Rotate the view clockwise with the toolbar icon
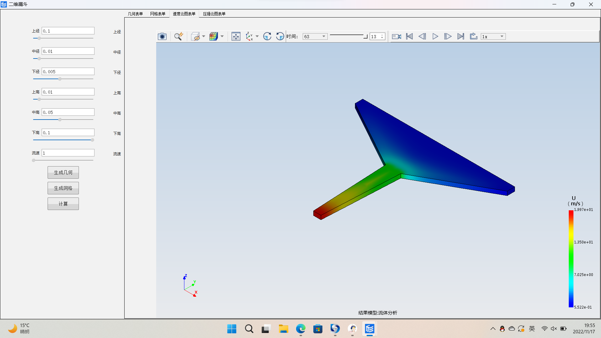Screen dimensions: 601x338 point(267,36)
